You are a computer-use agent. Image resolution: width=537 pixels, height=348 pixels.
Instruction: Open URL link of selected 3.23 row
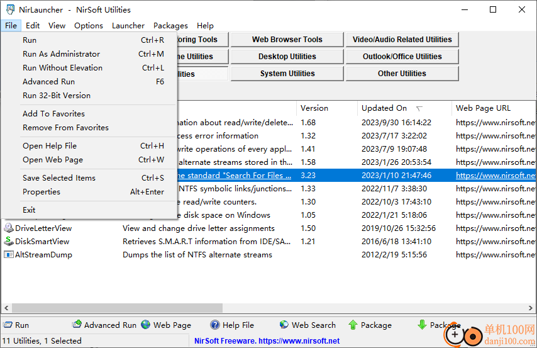coord(495,176)
